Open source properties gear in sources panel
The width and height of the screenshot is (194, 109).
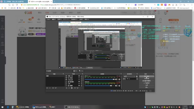coord(72,88)
